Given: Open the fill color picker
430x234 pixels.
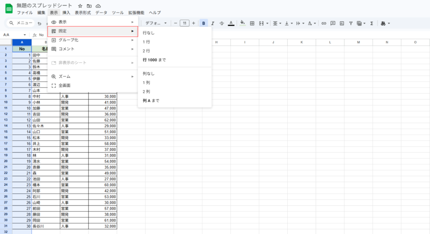Looking at the screenshot, I should tap(243, 23).
